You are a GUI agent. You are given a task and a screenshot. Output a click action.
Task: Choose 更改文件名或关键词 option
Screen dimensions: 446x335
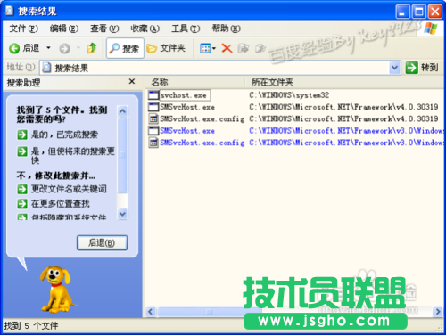(69, 189)
